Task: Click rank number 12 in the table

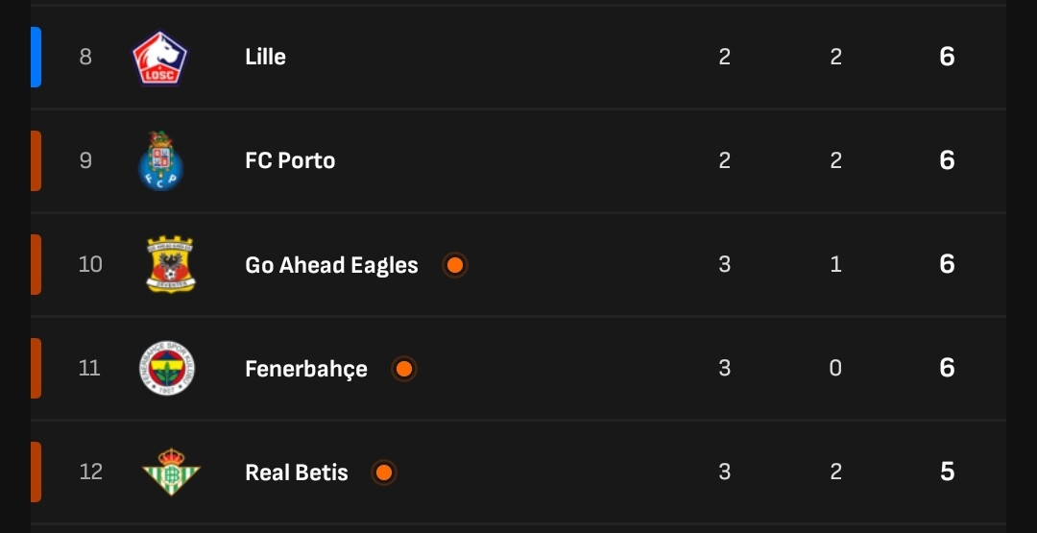Action: [x=90, y=472]
